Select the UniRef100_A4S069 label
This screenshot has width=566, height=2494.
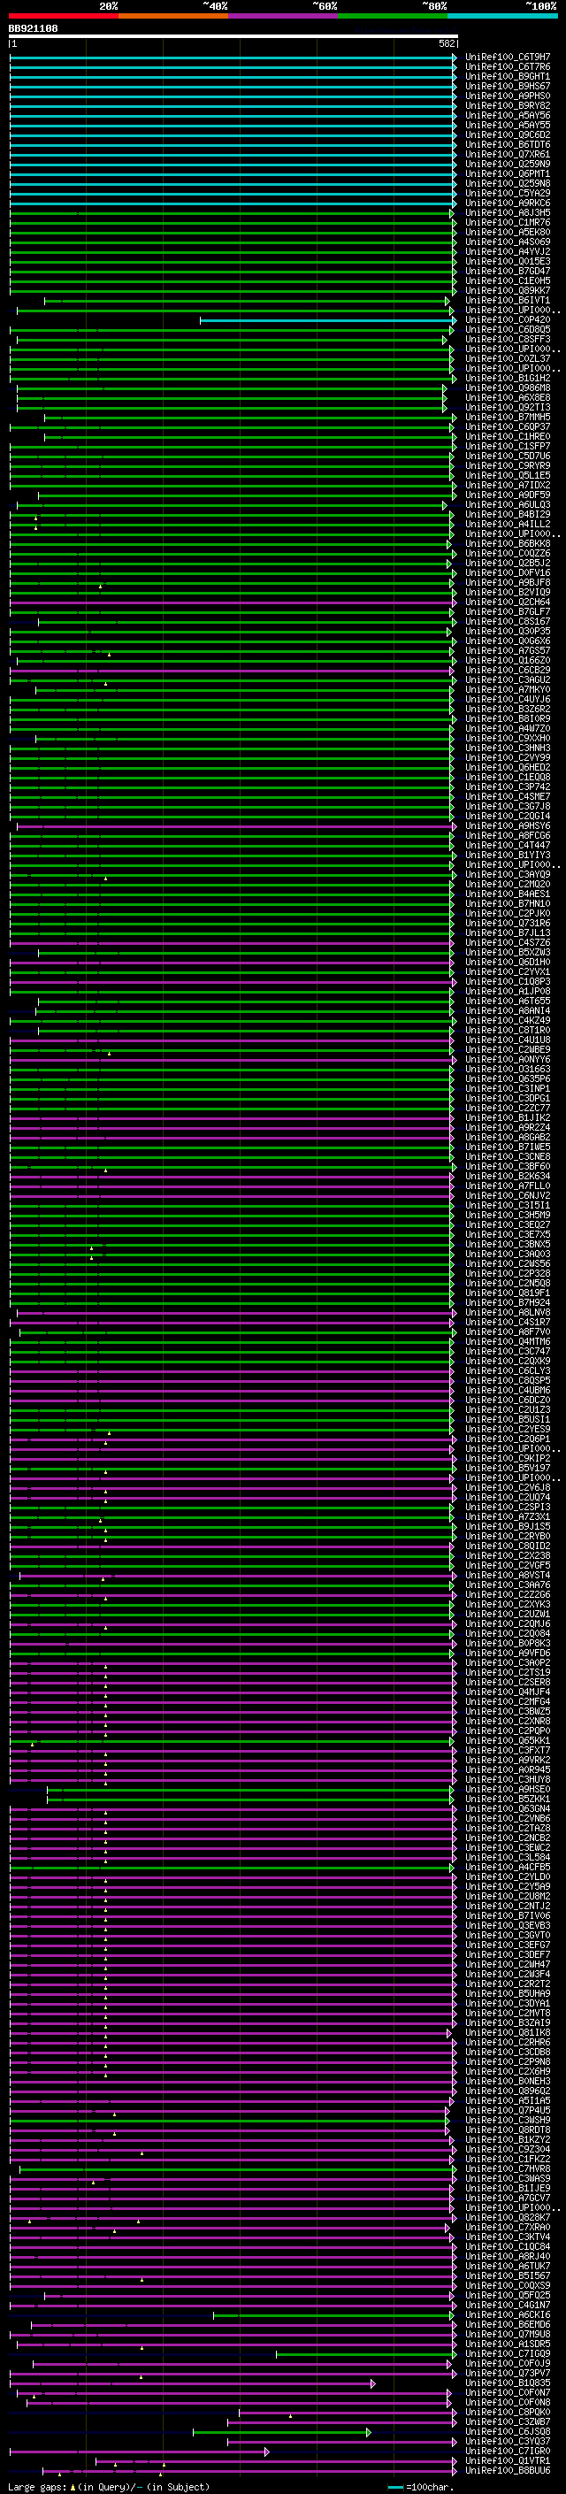pyautogui.click(x=508, y=242)
